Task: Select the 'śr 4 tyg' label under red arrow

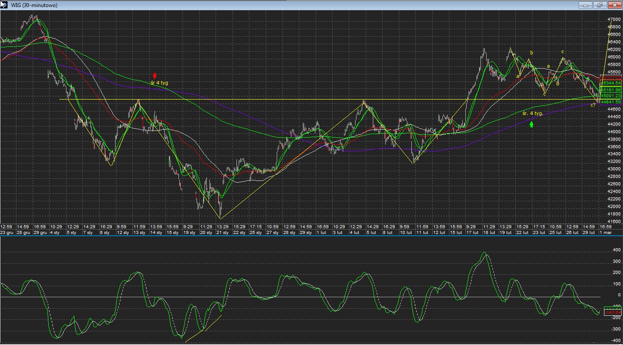Action: pos(159,83)
